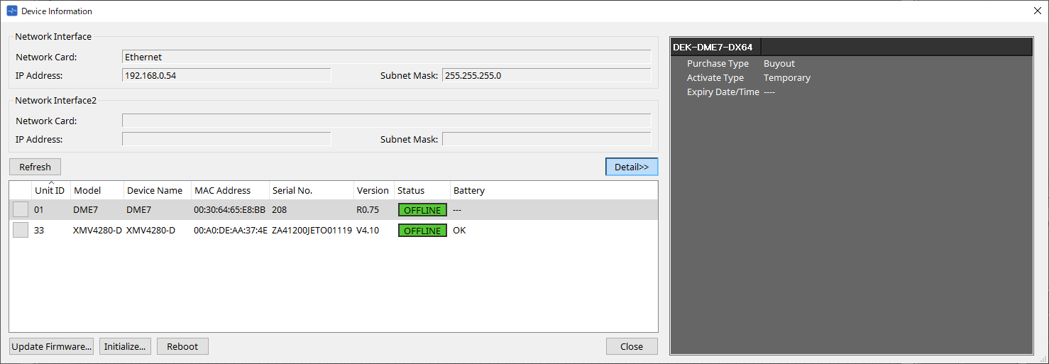The image size is (1049, 364).
Task: Click empty Network Interface2 Network Card field
Action: 386,121
